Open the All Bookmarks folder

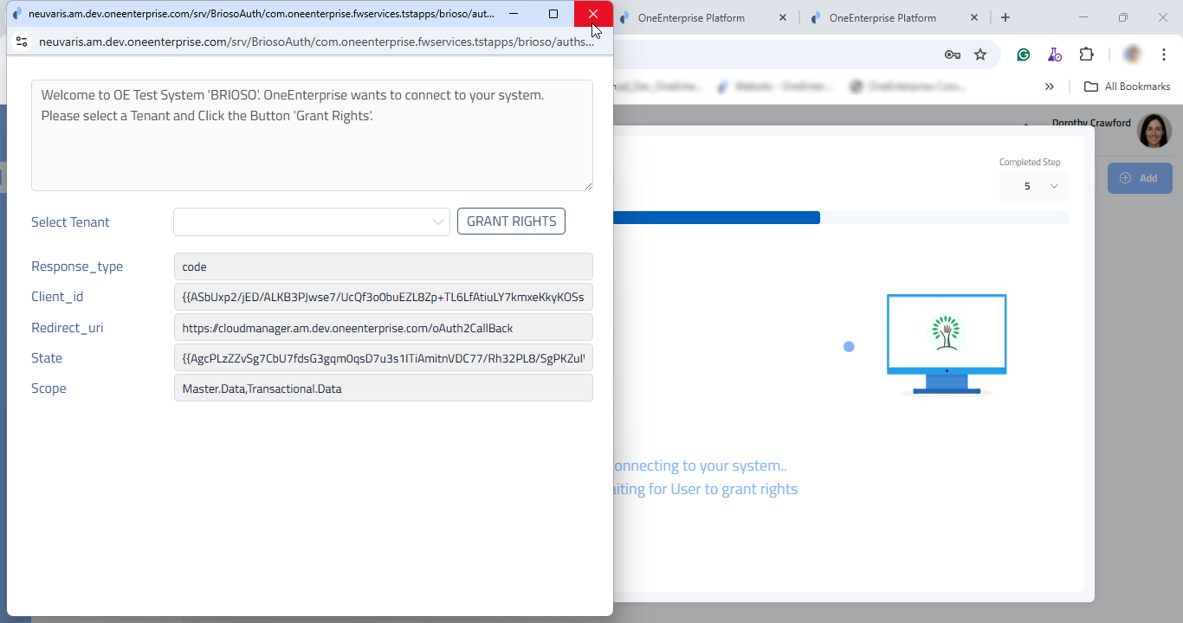coord(1128,87)
